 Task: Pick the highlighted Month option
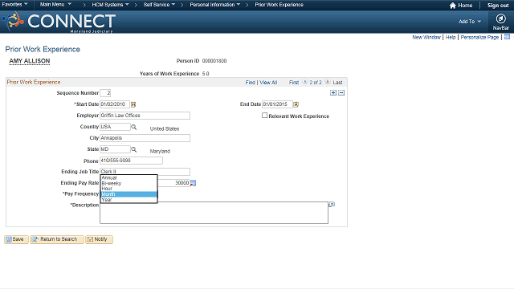pyautogui.click(x=128, y=194)
